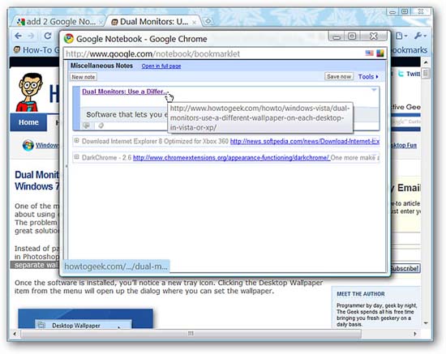Reload the page with the refresh icon

[48, 36]
